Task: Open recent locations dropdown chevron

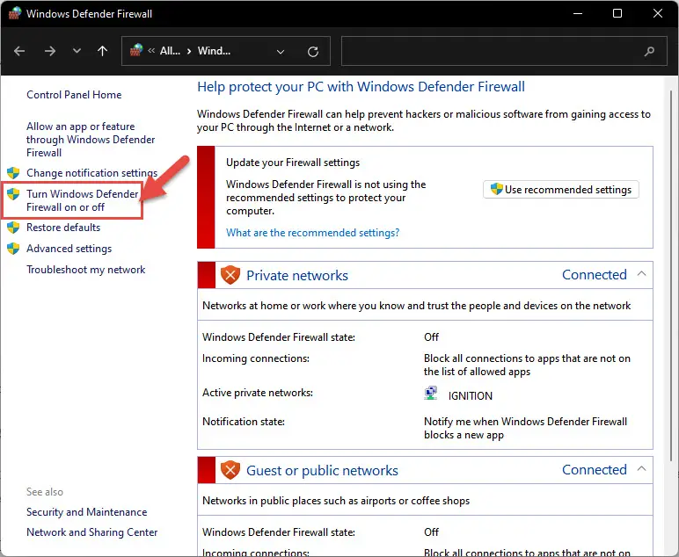Action: (77, 51)
